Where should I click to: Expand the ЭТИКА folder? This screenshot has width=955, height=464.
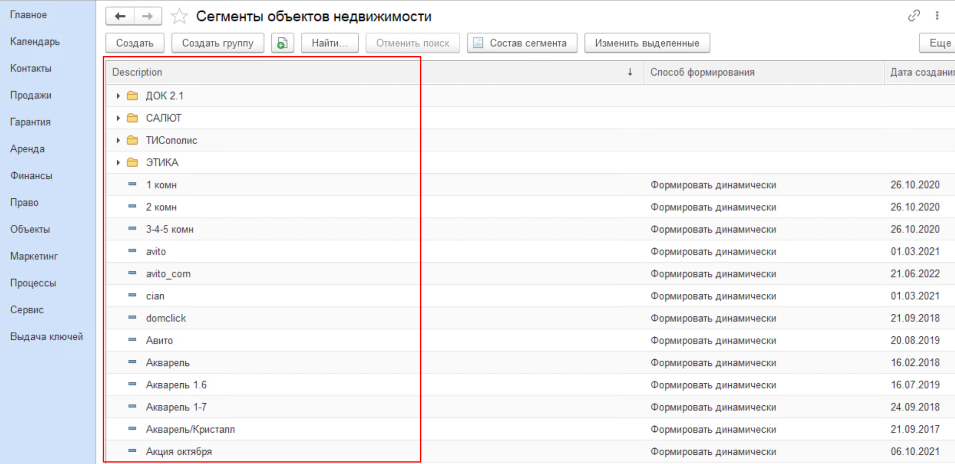point(118,163)
